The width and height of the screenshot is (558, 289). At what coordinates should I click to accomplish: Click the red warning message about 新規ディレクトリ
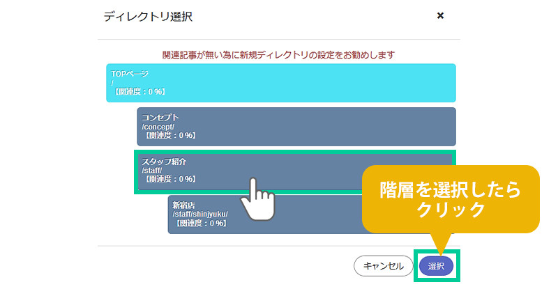(279, 54)
